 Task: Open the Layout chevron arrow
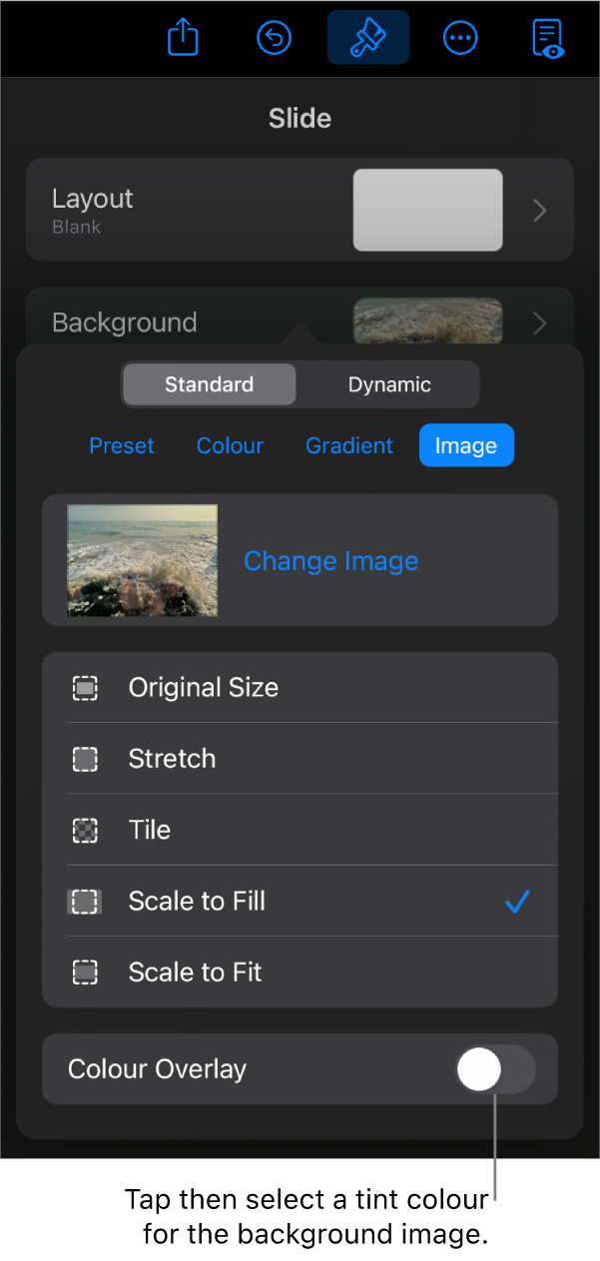point(538,210)
